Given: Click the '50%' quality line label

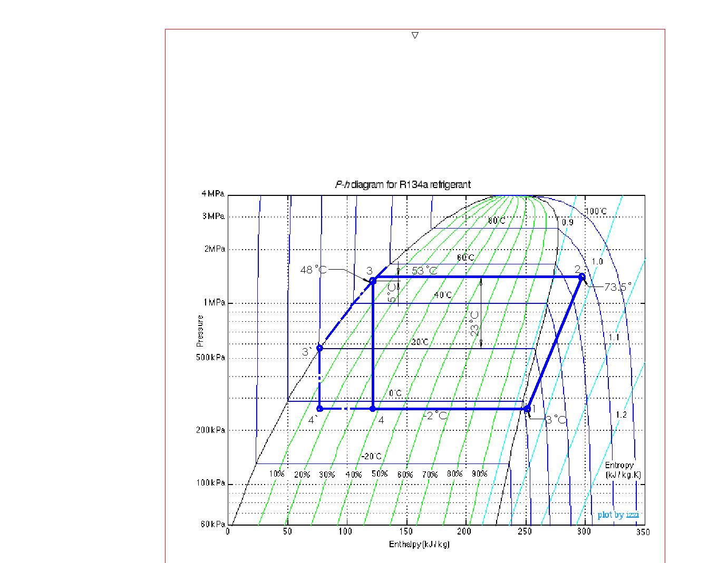Looking at the screenshot, I should click(380, 473).
